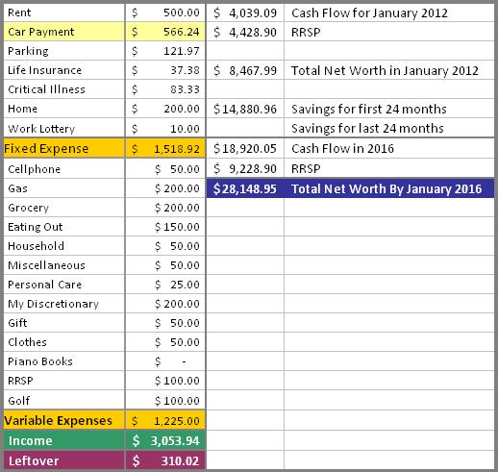
Task: Click the 310.02 leftover amount
Action: 165,460
